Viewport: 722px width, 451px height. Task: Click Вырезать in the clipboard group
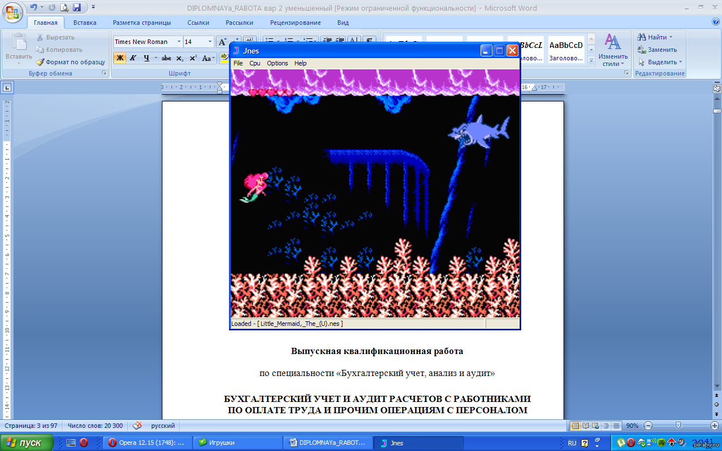[x=55, y=37]
